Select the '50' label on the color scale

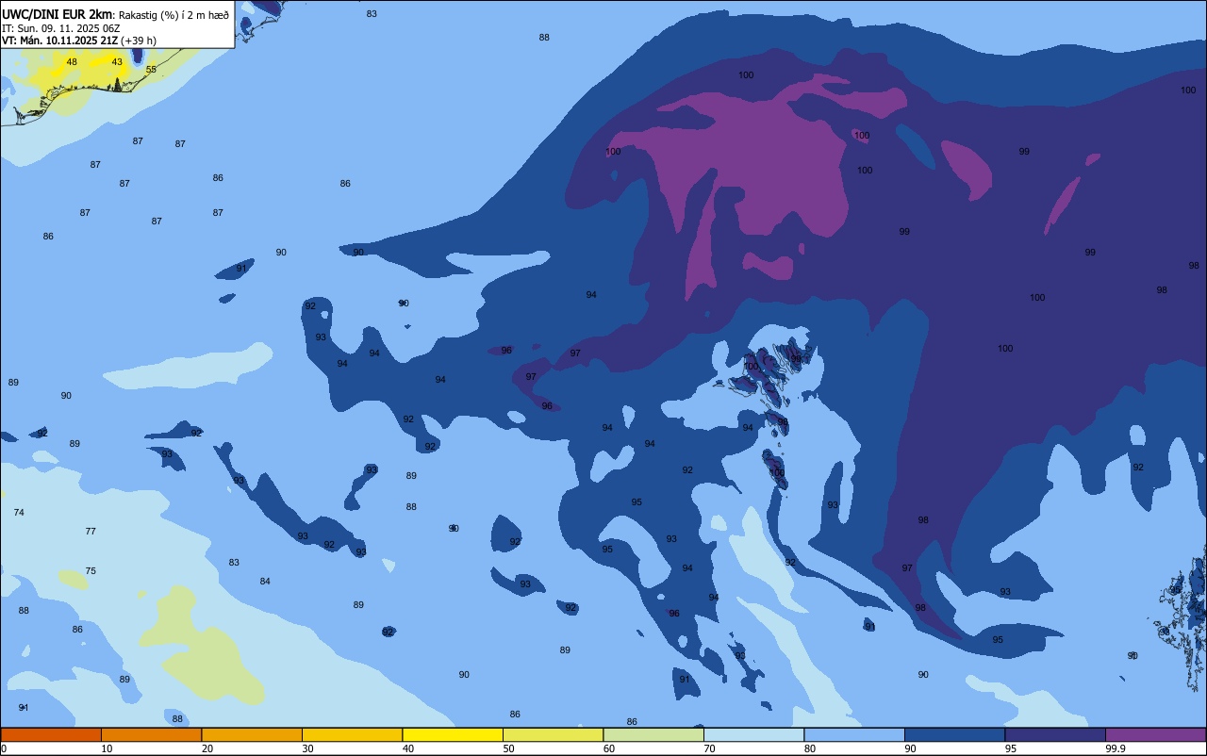pos(509,748)
